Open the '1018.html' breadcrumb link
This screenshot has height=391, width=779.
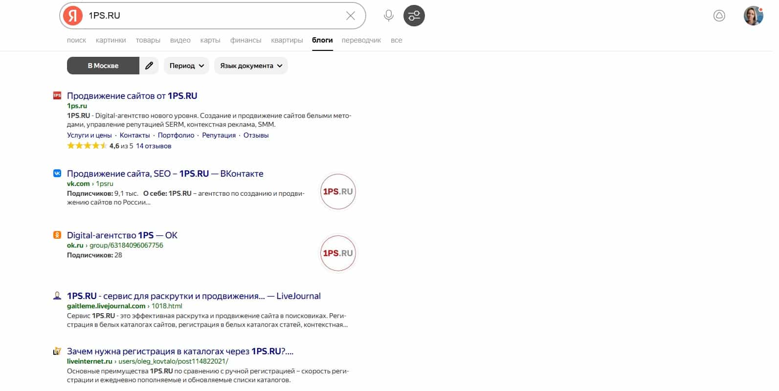167,306
